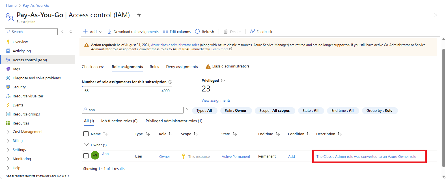Image resolution: width=446 pixels, height=179 pixels.
Task: Open Overview in sidebar
Action: [x=20, y=42]
